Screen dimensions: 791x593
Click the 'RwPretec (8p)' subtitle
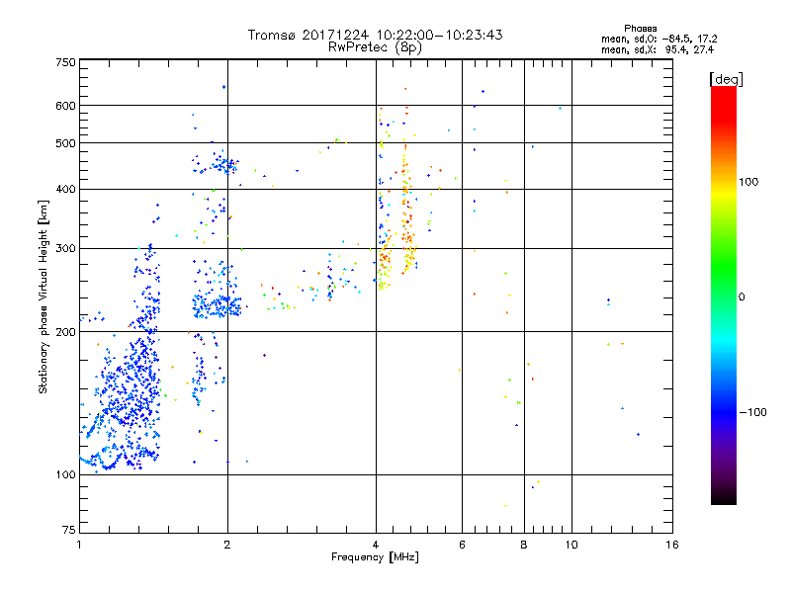pyautogui.click(x=375, y=47)
